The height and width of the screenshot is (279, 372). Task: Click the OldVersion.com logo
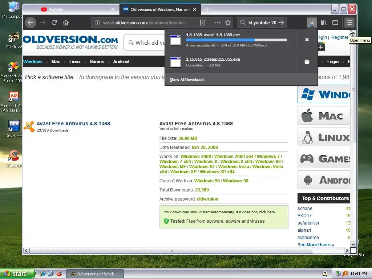[71, 42]
